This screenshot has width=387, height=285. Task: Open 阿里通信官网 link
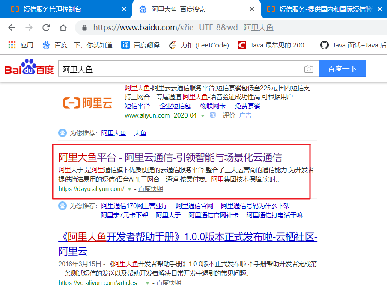pos(194,206)
